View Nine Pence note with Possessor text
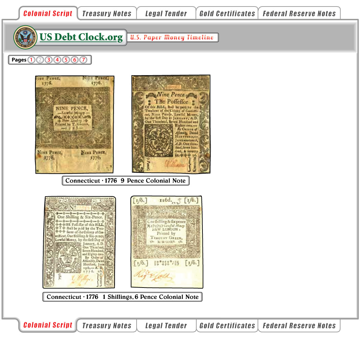 pyautogui.click(x=171, y=124)
